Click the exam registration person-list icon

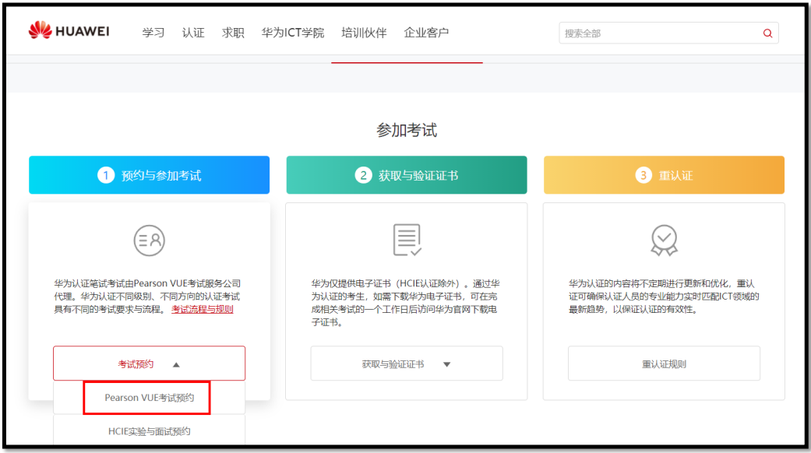(x=149, y=241)
